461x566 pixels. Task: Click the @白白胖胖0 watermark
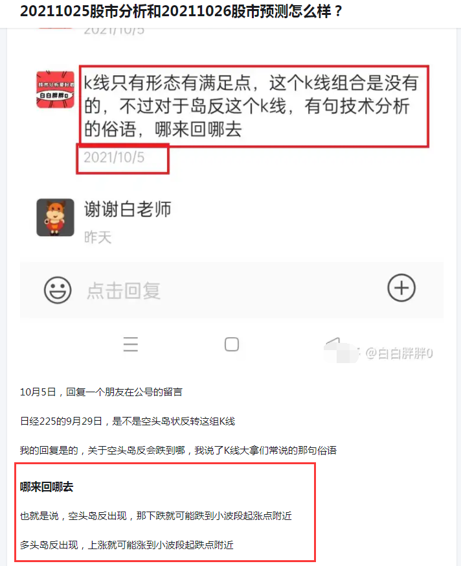[x=399, y=353]
